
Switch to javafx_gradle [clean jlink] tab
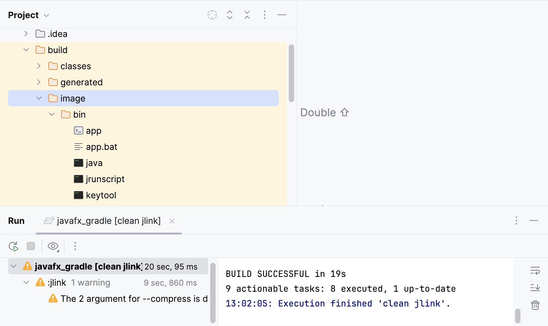click(108, 221)
